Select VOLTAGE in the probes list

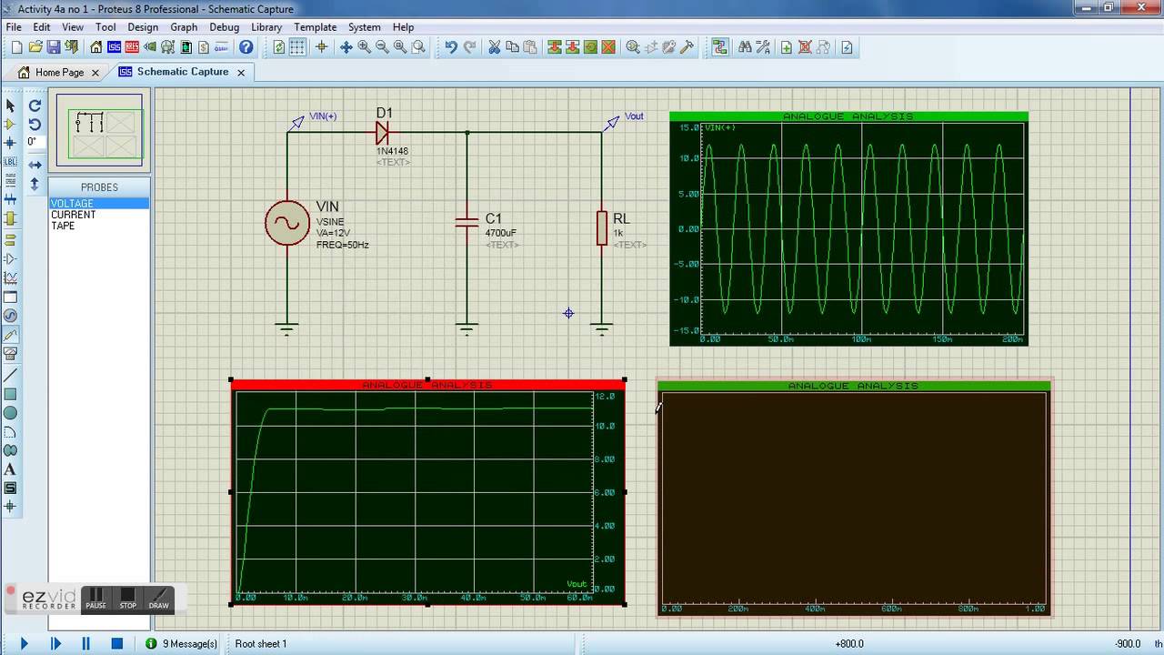pyautogui.click(x=99, y=204)
